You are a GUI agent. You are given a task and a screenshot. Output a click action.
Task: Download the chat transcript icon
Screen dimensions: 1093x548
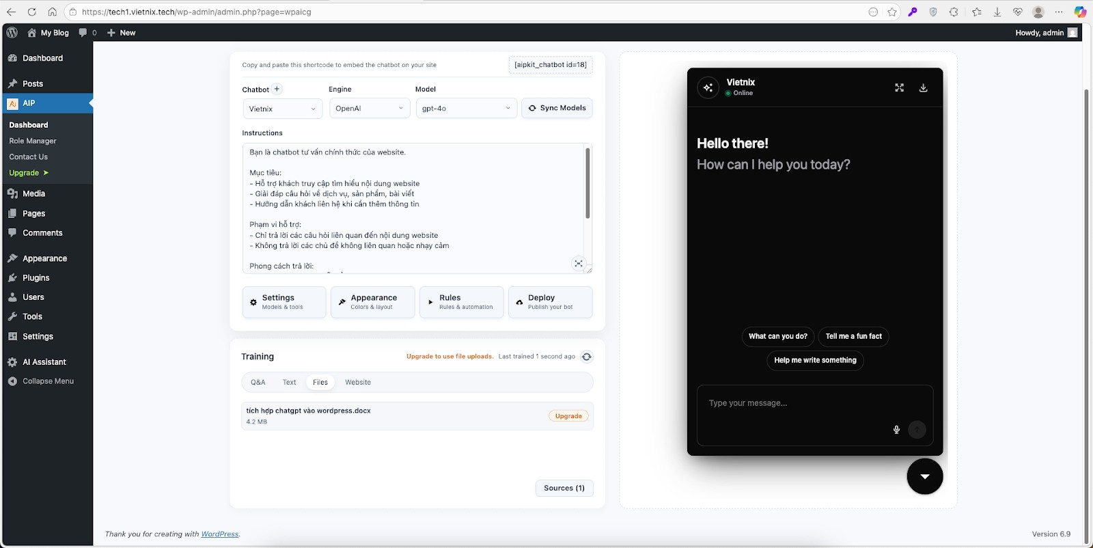pos(923,87)
